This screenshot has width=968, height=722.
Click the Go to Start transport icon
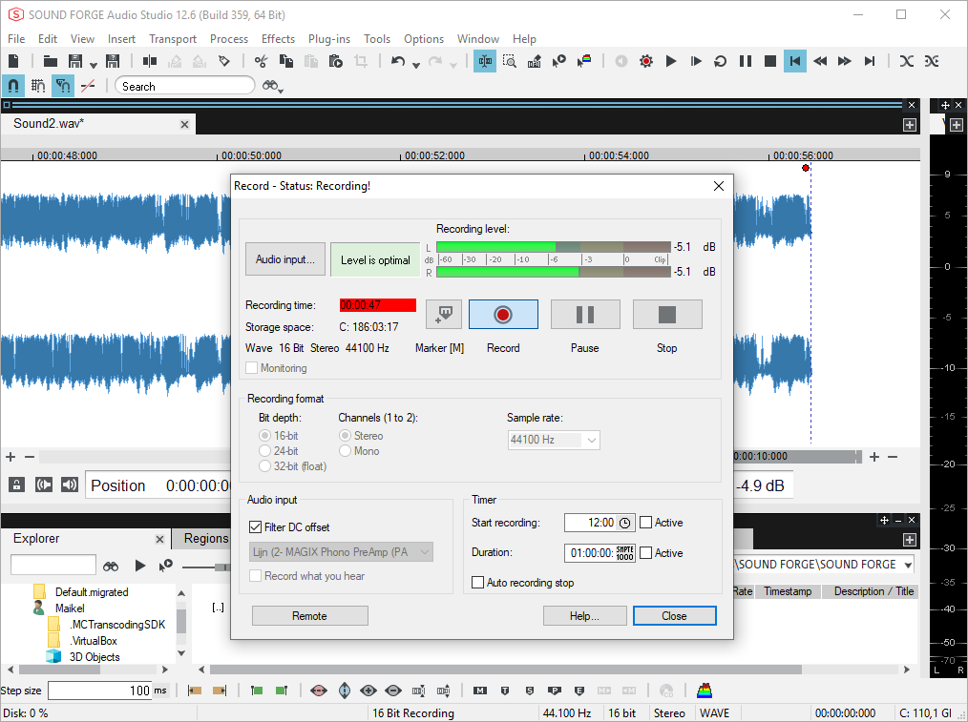click(795, 61)
